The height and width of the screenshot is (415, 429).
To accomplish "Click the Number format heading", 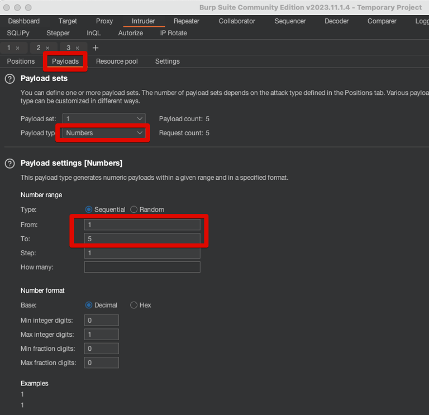I will coord(42,290).
